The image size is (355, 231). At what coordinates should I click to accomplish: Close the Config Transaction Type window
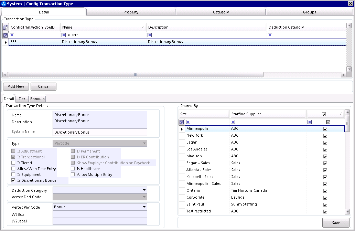350,4
